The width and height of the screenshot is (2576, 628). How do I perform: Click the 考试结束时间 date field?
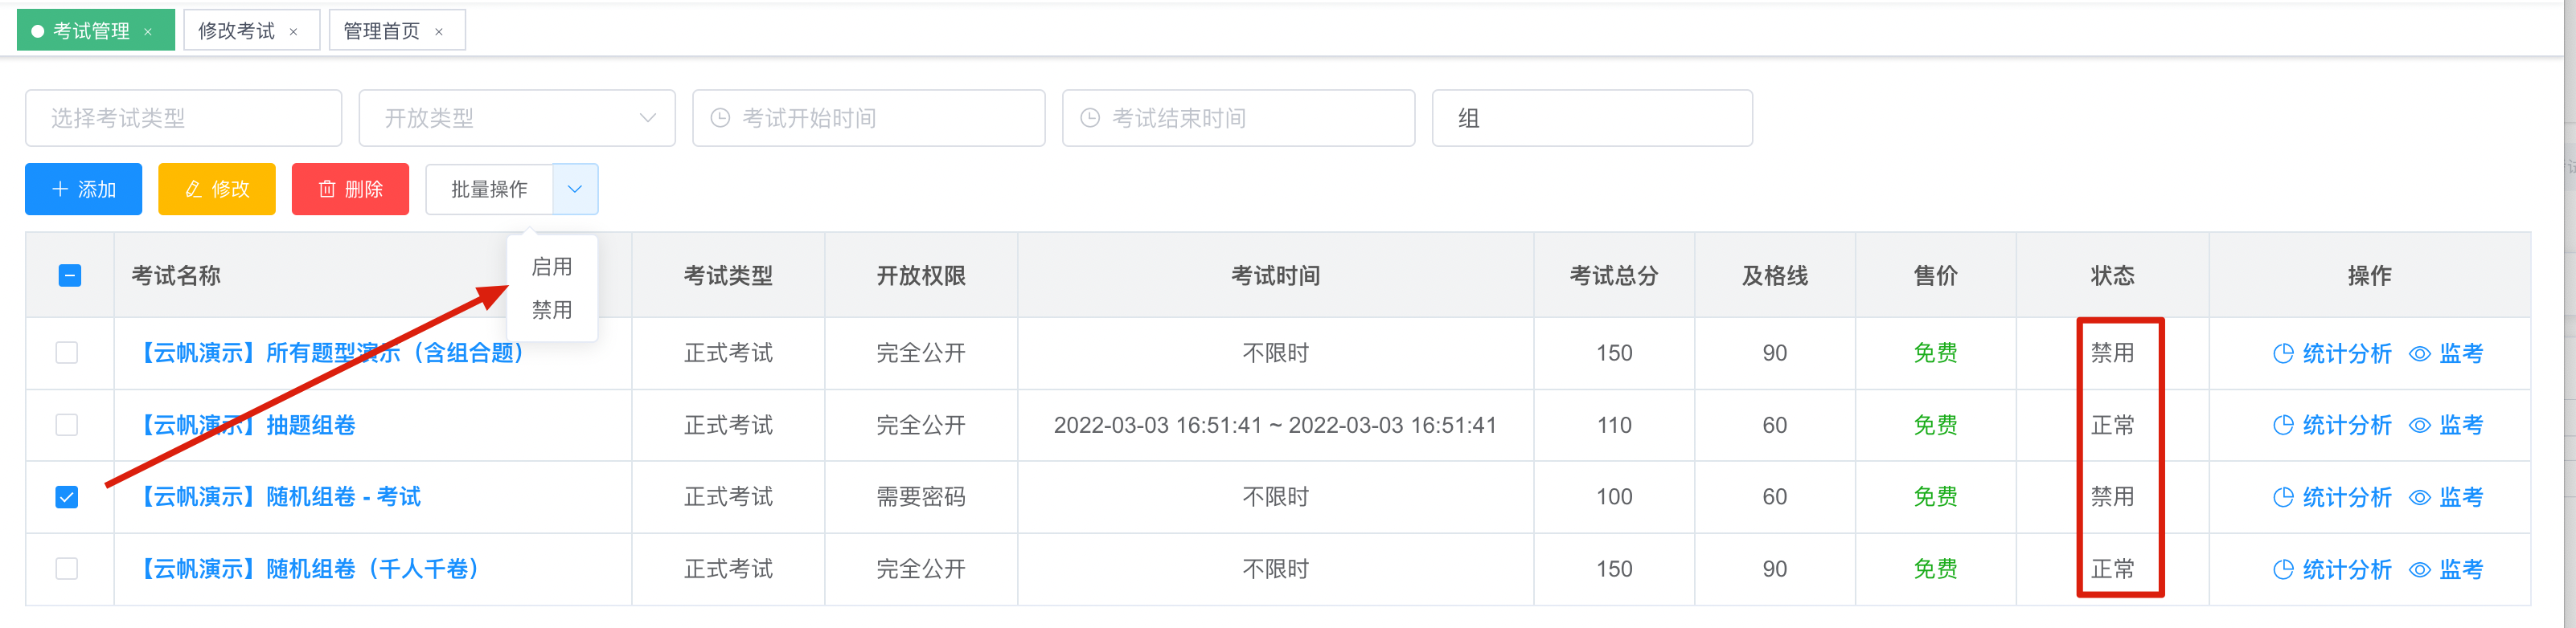tap(1239, 118)
